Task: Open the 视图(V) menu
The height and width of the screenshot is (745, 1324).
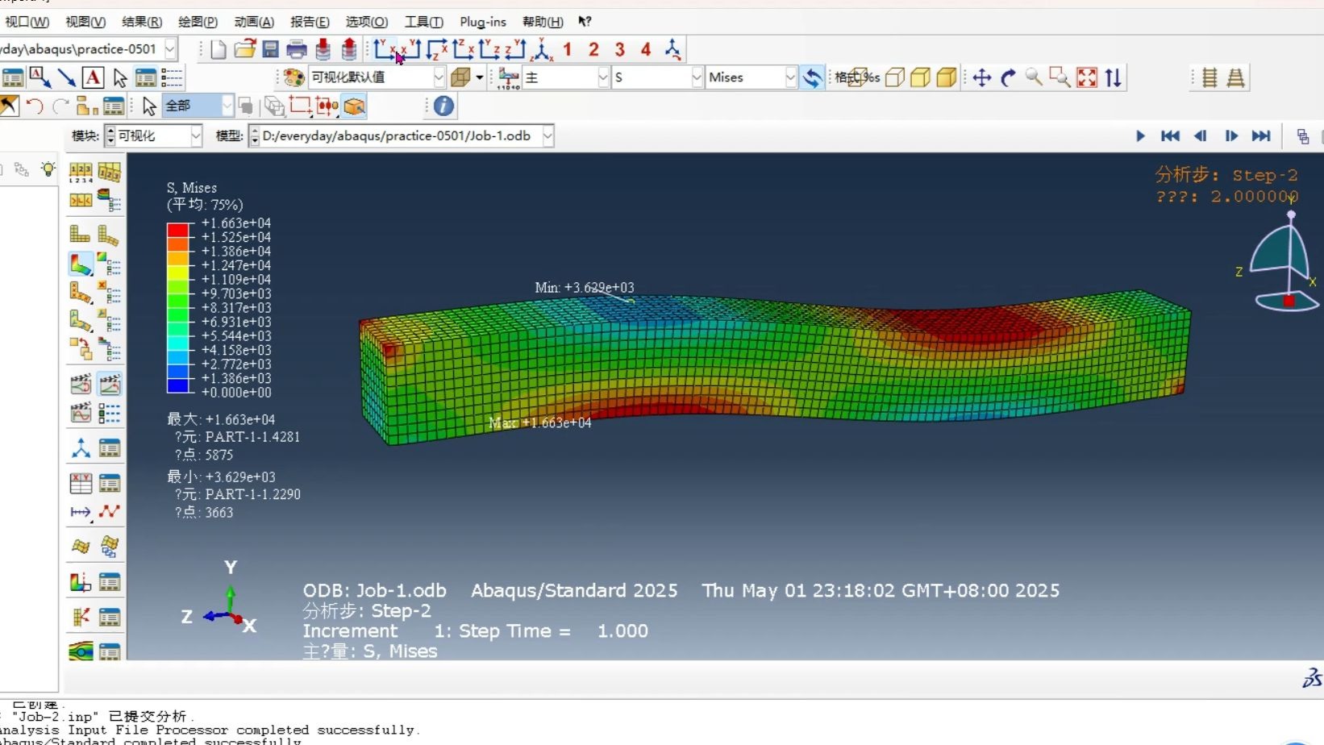Action: point(85,22)
